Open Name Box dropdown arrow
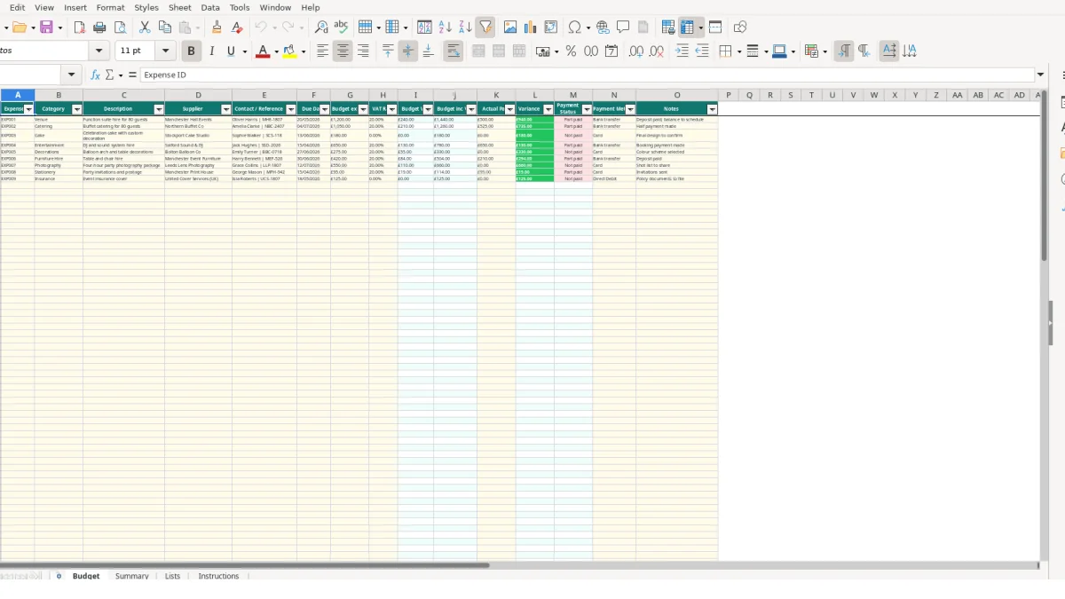The height and width of the screenshot is (599, 1065). [x=72, y=75]
